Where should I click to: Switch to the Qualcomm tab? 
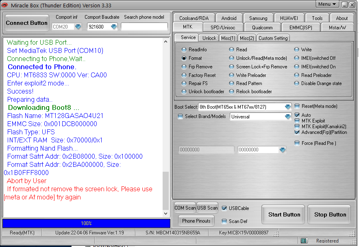point(262,28)
